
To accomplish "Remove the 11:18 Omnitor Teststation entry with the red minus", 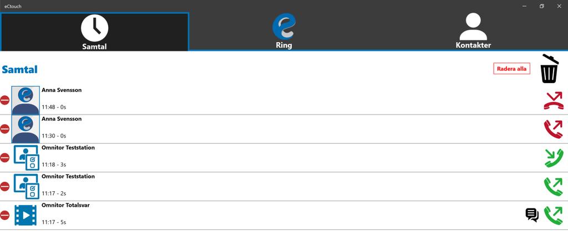I will [4, 158].
